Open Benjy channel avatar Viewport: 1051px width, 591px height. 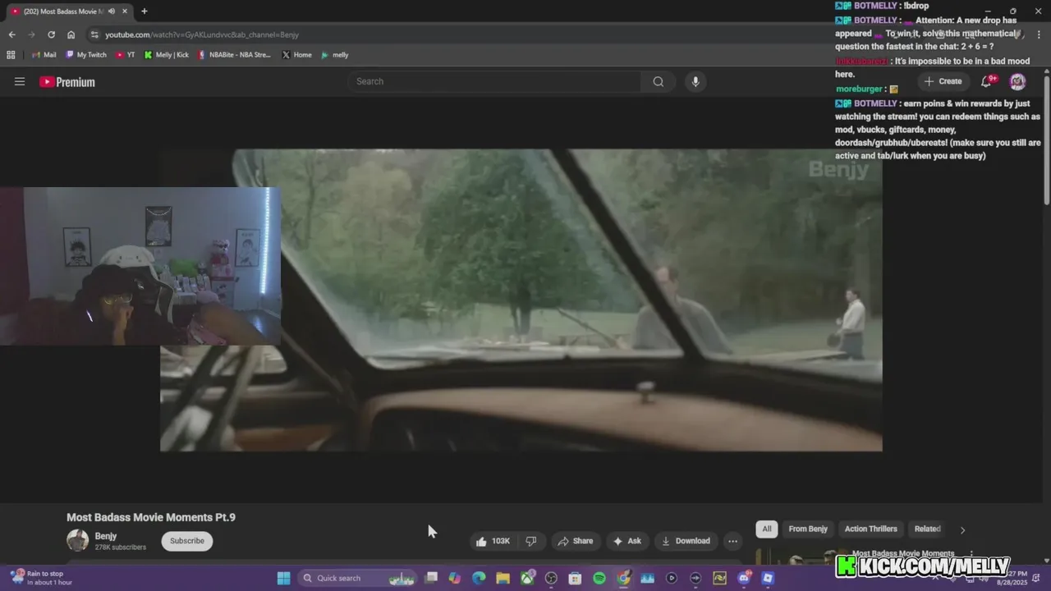pos(77,540)
